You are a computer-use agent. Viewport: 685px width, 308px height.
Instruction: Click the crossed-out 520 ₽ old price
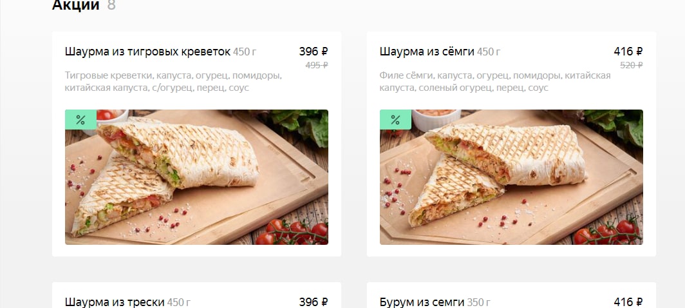click(x=632, y=65)
